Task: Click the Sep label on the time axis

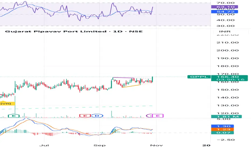Action: pyautogui.click(x=100, y=145)
